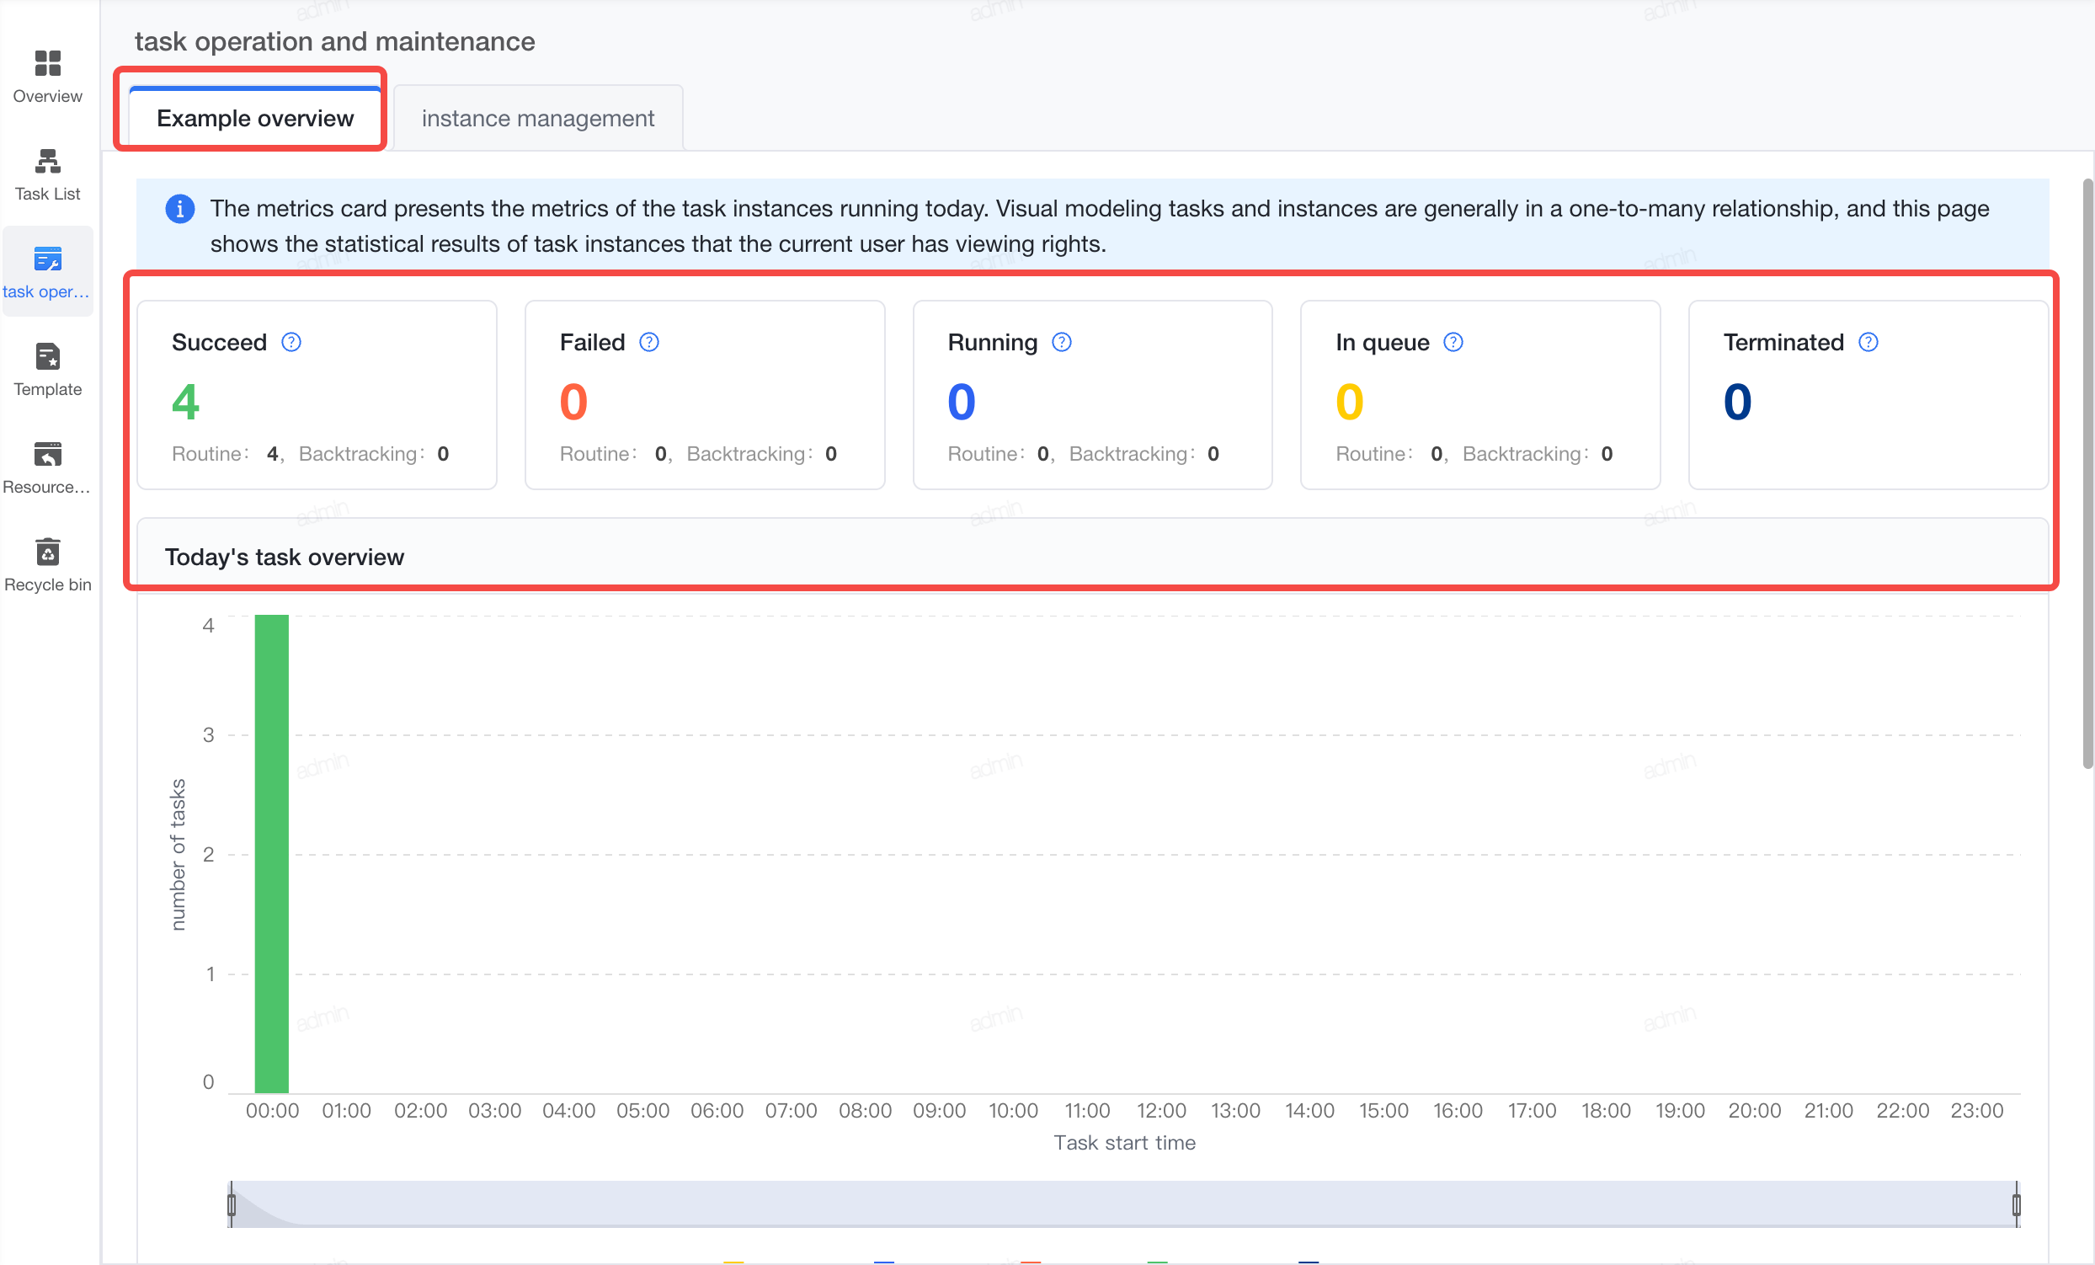Image resolution: width=2095 pixels, height=1265 pixels.
Task: Open the Resource sidebar icon
Action: click(x=48, y=455)
